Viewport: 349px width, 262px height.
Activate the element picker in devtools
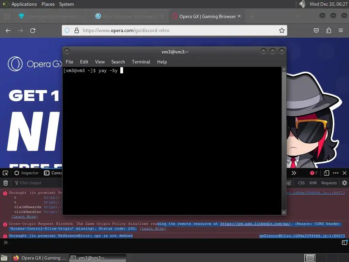5,173
